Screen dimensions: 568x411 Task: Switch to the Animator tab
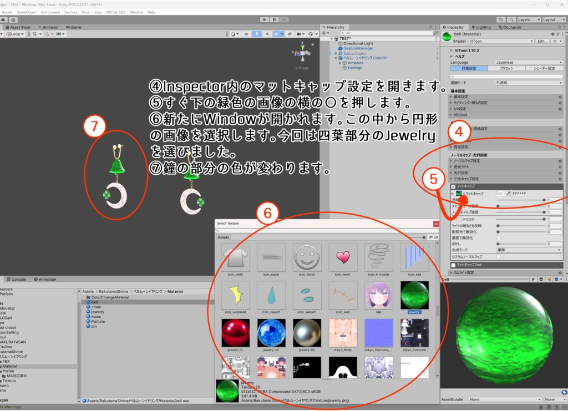coord(48,27)
